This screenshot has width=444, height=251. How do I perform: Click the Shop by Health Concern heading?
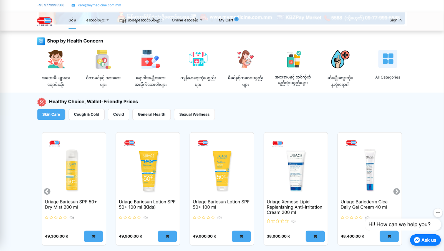75,41
